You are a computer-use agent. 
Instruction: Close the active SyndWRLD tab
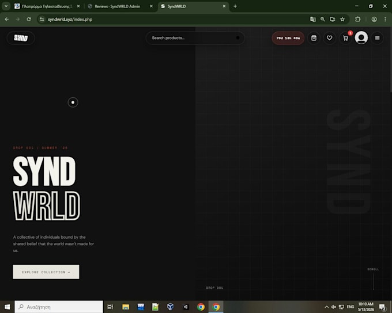click(x=224, y=6)
